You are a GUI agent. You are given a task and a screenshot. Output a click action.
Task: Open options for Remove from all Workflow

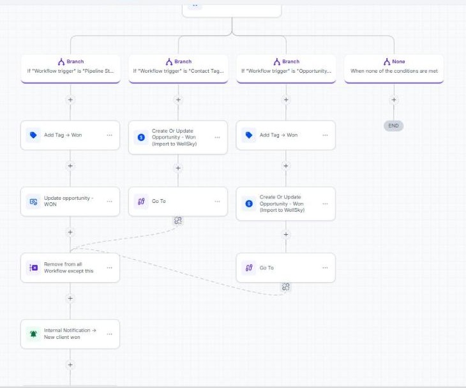point(110,267)
